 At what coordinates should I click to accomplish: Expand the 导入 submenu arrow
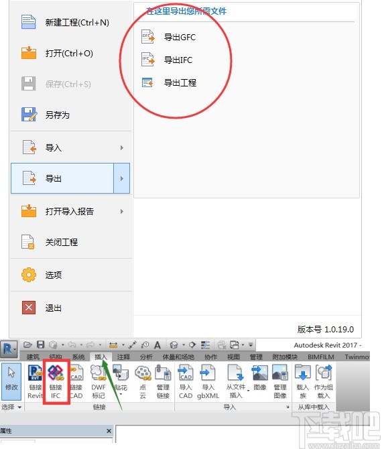pos(122,147)
